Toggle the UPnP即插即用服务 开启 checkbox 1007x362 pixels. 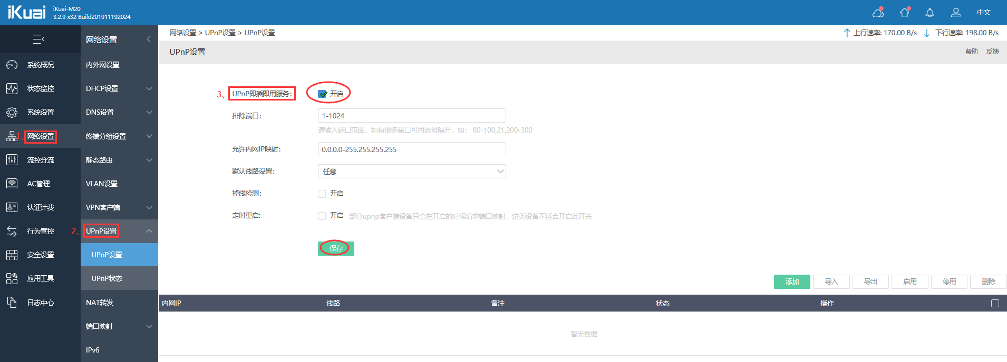click(322, 94)
